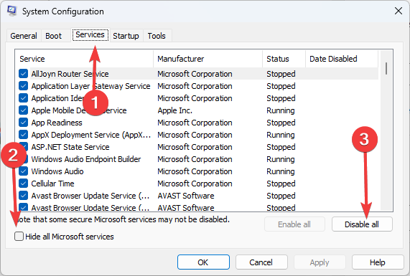The height and width of the screenshot is (276, 410).
Task: Toggle the Windows Audio service checkbox
Action: pyautogui.click(x=23, y=171)
